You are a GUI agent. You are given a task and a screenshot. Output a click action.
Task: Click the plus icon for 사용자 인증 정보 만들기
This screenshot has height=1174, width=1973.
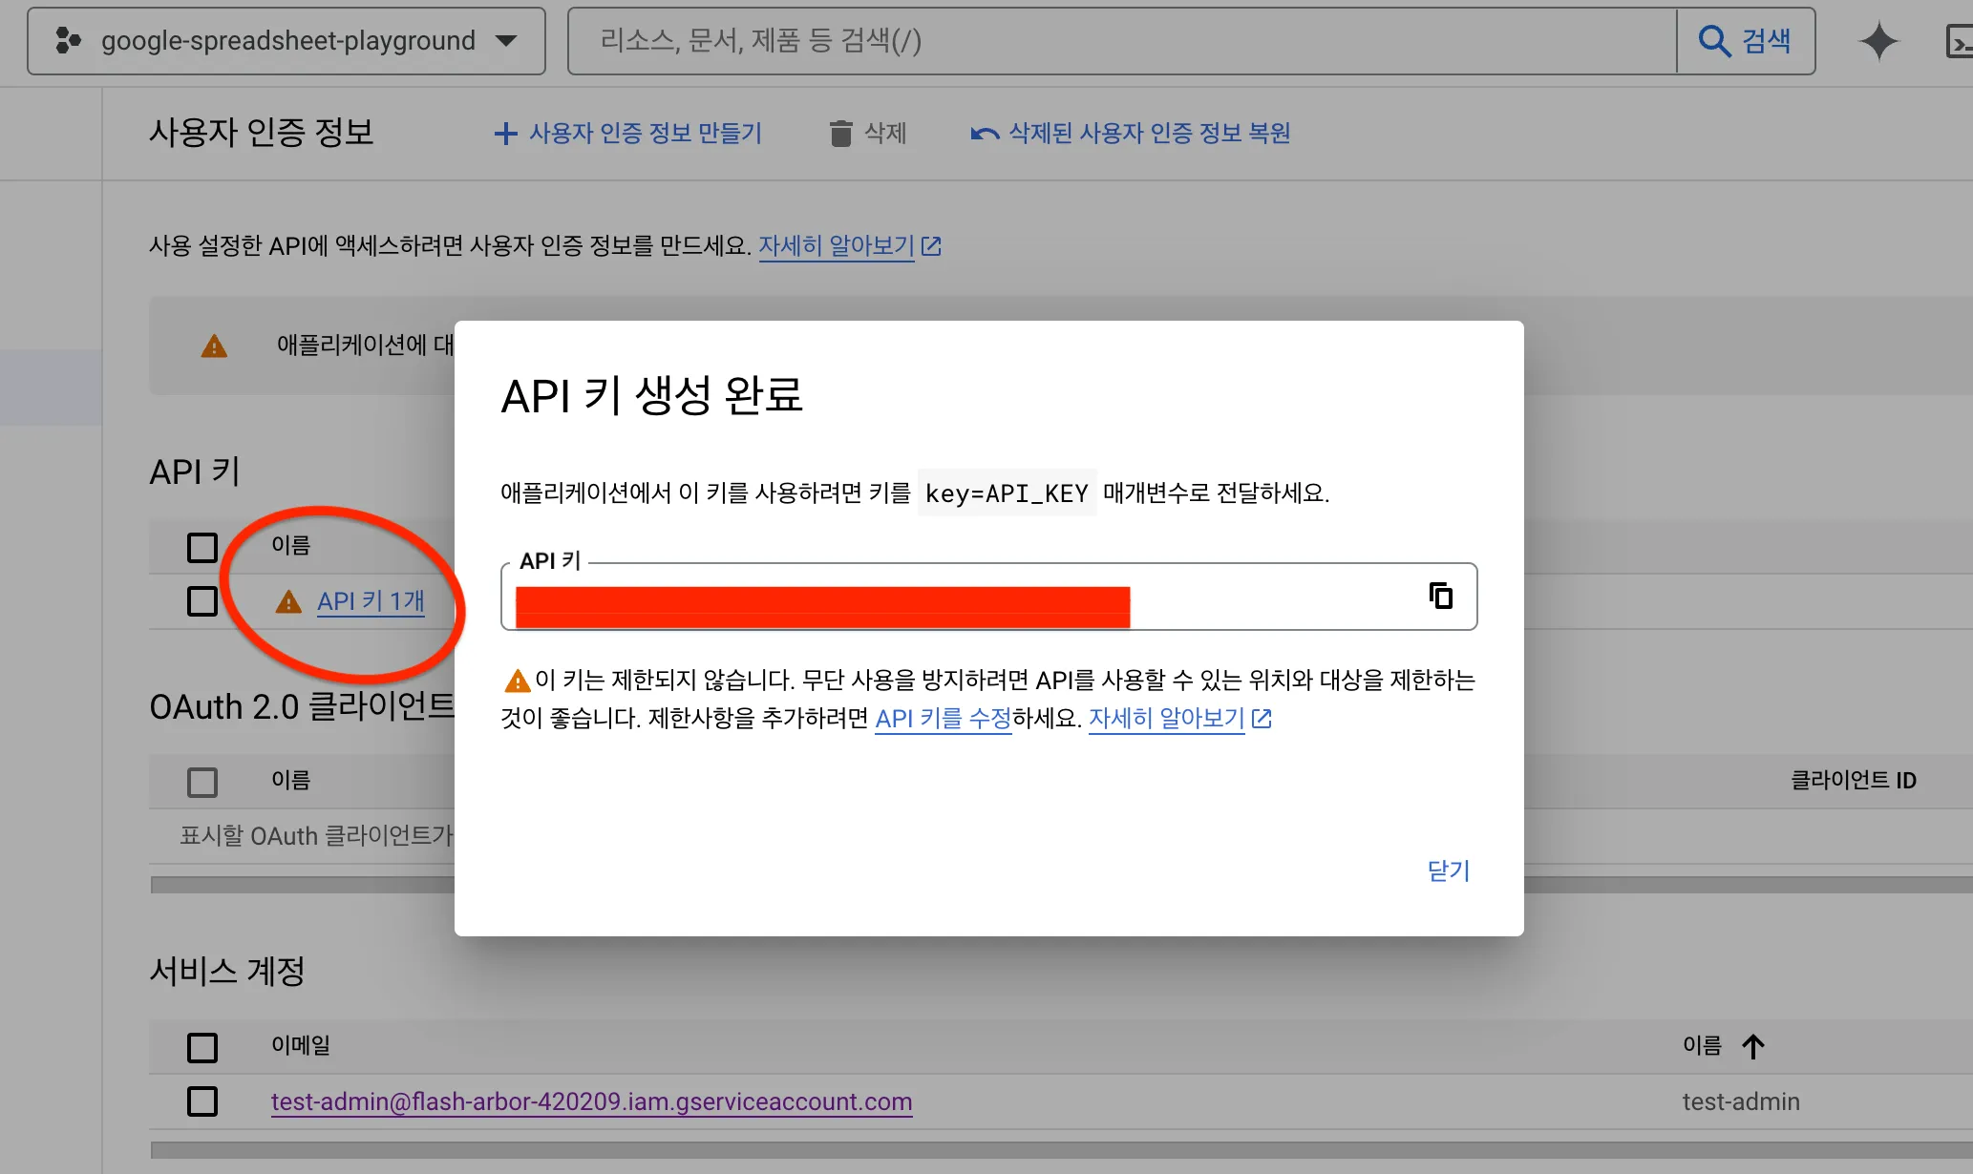505,133
